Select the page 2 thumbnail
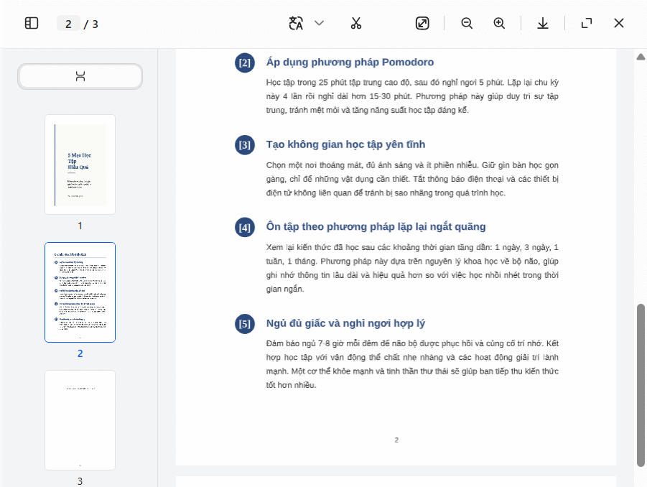Viewport: 647px width, 487px height. (x=80, y=292)
